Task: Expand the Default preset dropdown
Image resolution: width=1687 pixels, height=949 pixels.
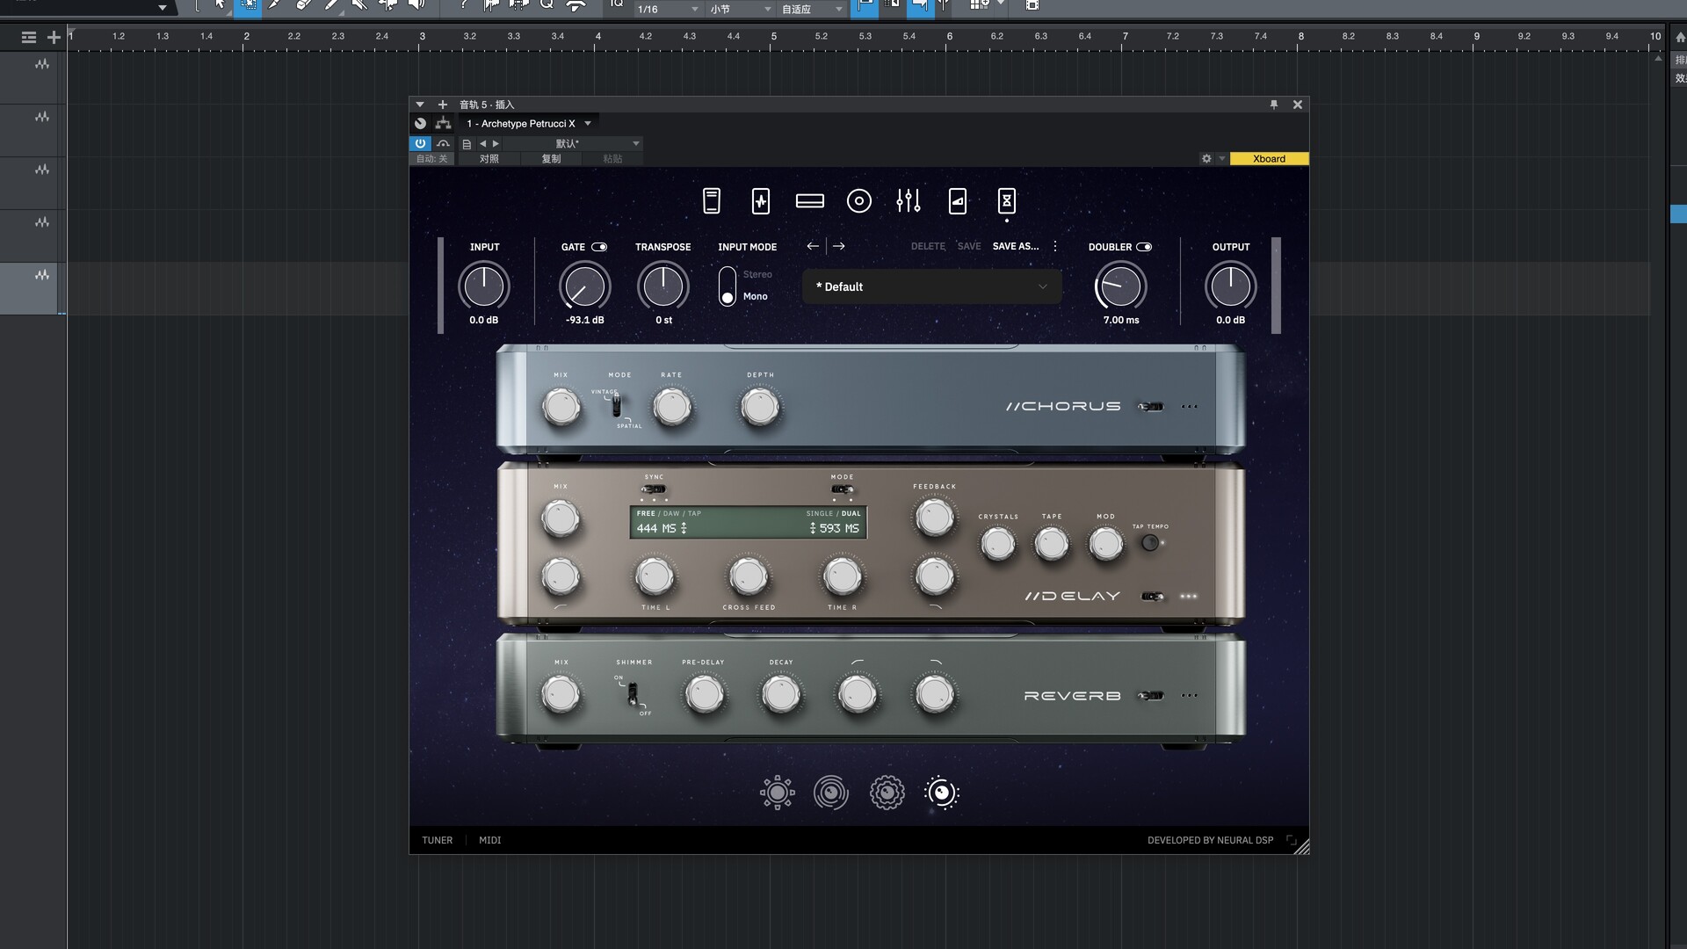Action: (1042, 286)
